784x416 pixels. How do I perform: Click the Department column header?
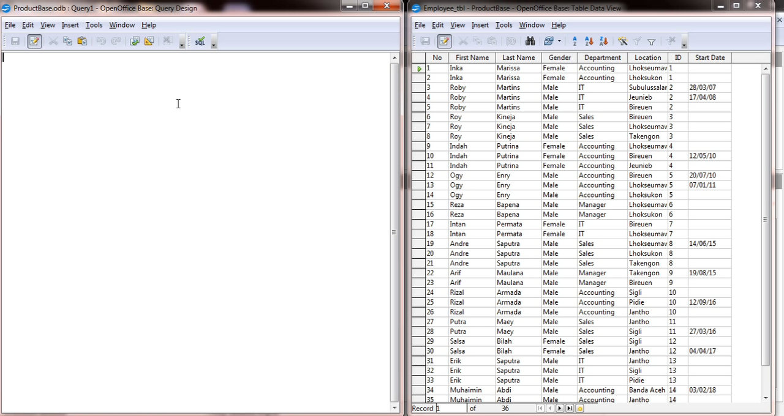tap(602, 58)
